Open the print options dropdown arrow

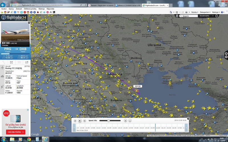(189, 12)
